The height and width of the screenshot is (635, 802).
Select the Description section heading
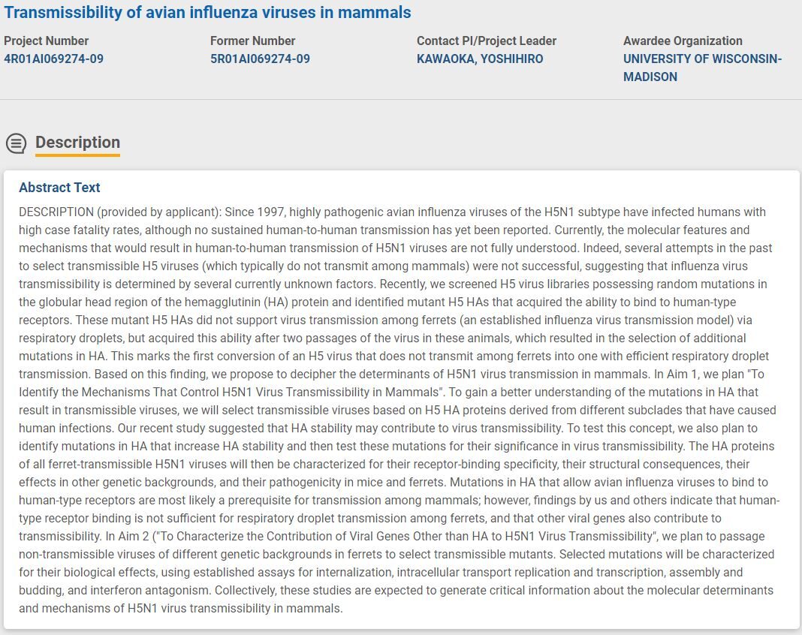[x=78, y=142]
